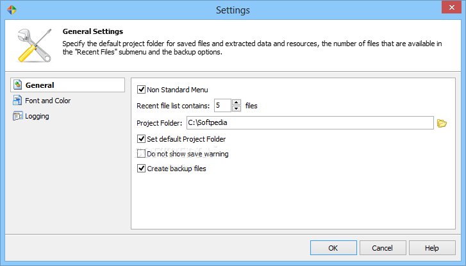Screen dimensions: 466x266
Task: Enable Do not show save warning
Action: [141, 154]
